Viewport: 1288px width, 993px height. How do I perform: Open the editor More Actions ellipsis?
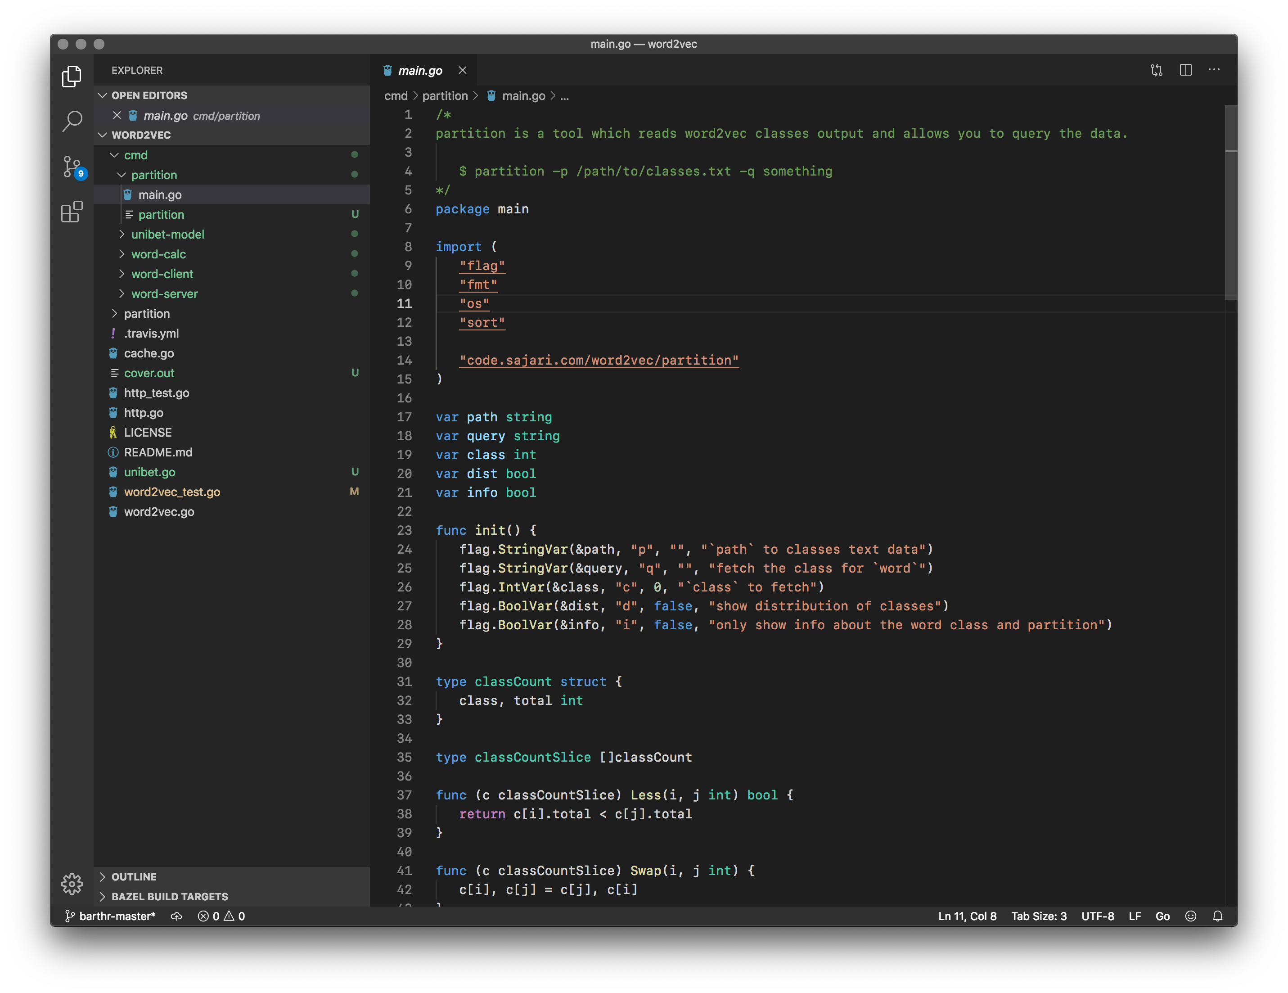(x=1214, y=70)
